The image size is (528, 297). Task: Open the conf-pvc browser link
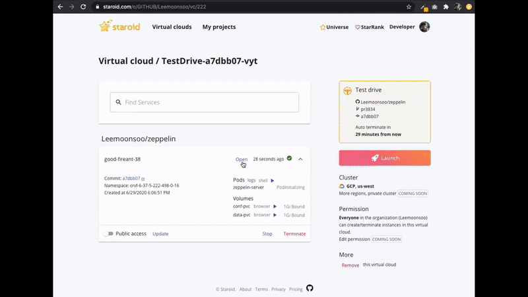(x=262, y=207)
